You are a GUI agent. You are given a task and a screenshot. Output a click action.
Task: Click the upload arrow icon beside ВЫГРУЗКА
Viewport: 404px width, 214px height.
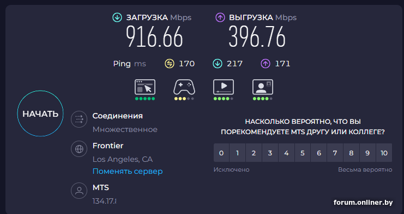pos(220,17)
